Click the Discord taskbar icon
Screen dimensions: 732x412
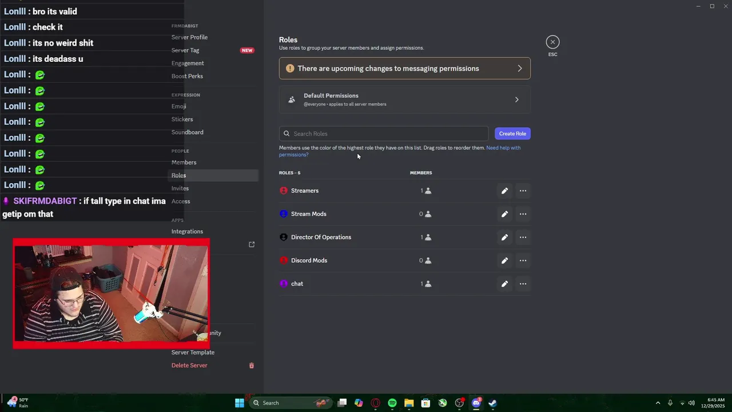coord(476,403)
